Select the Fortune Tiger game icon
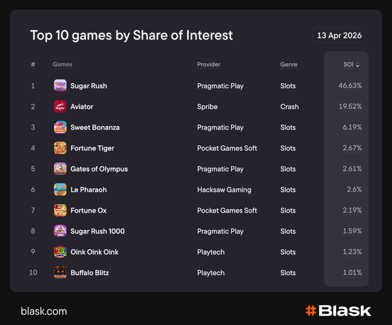The width and height of the screenshot is (392, 325). tap(60, 148)
